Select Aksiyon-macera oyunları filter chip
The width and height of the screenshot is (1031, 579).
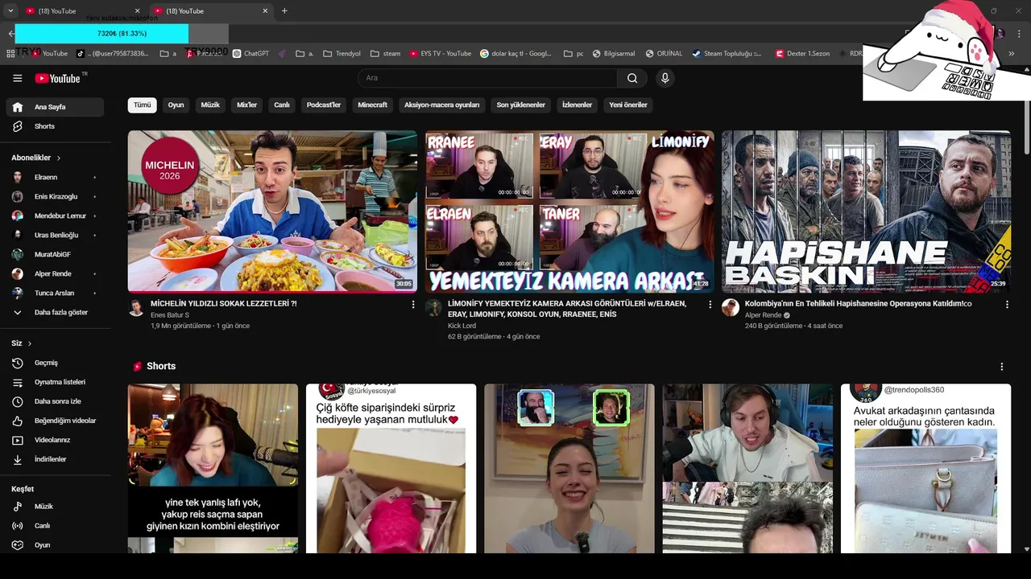[x=441, y=105]
